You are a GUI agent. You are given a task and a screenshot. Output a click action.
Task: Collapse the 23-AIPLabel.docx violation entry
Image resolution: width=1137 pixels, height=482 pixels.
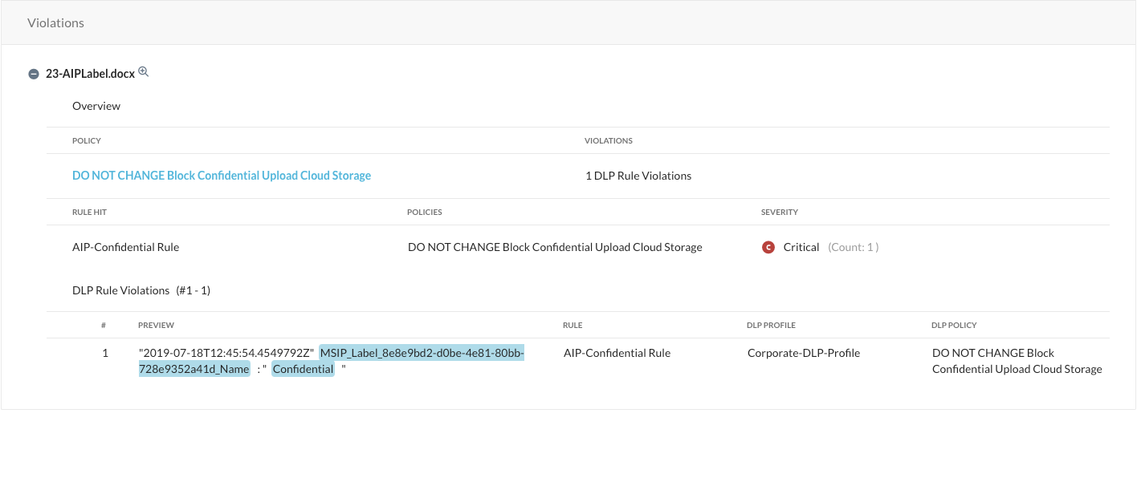coord(34,74)
